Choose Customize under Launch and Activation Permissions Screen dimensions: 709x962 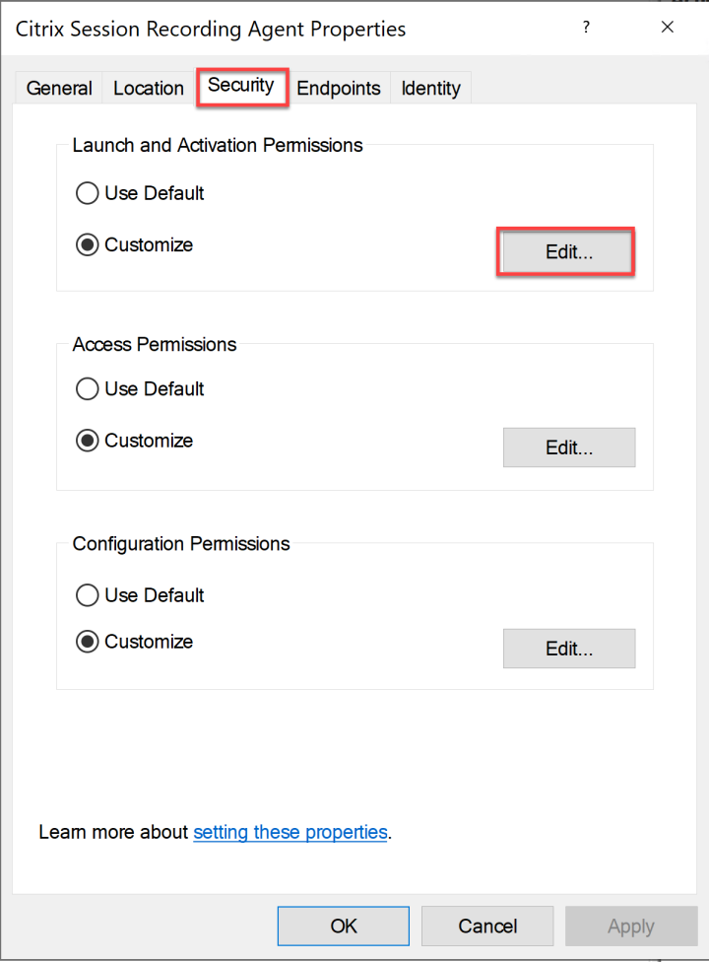pyautogui.click(x=88, y=244)
